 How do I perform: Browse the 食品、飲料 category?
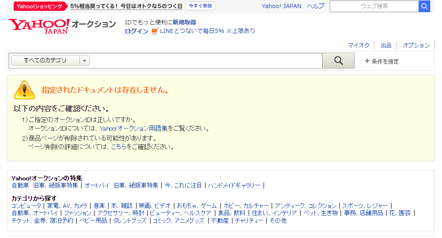pos(232,213)
